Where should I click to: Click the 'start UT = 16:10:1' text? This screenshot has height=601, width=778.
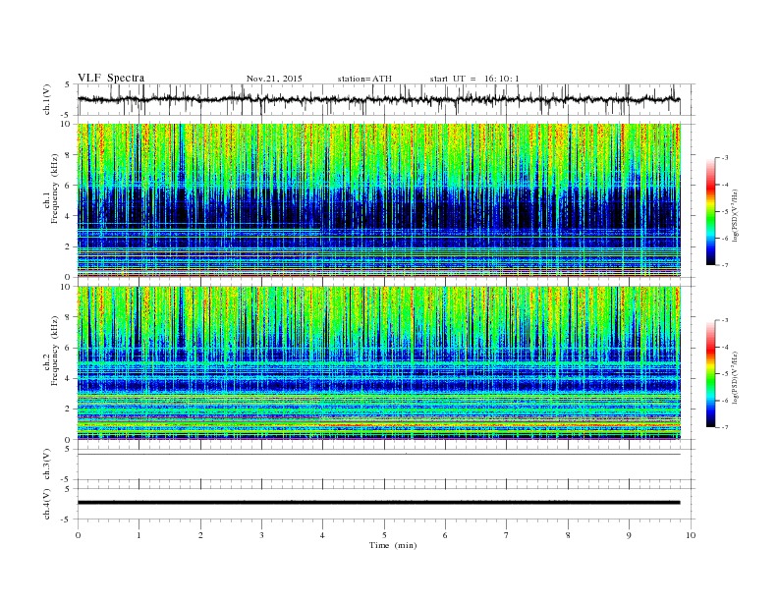point(474,79)
